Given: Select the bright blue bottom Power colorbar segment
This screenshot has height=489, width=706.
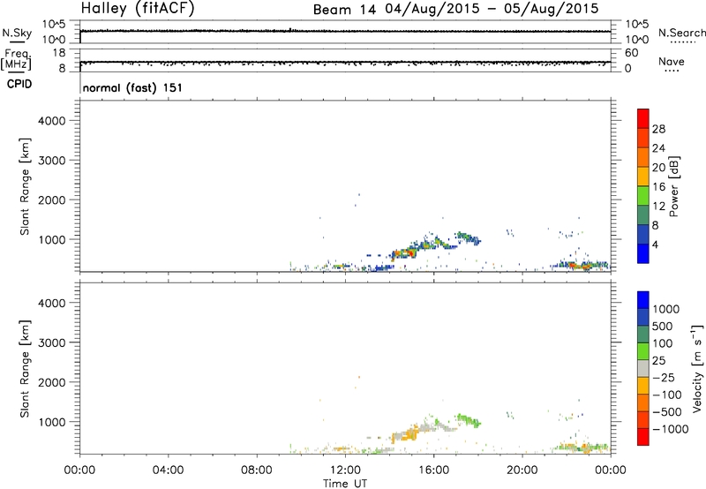Looking at the screenshot, I should [x=643, y=253].
